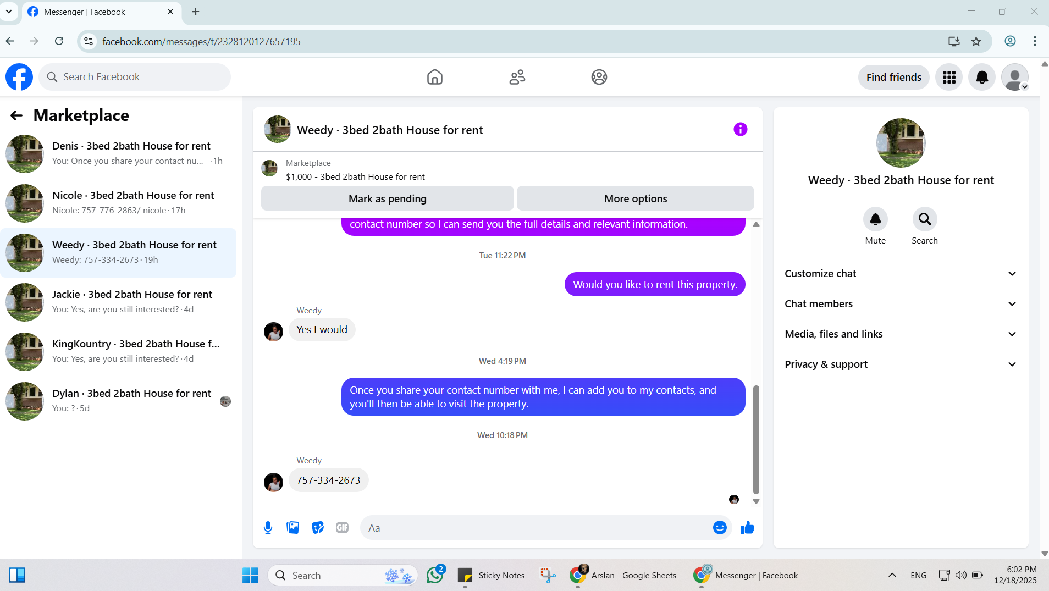Bookmark this page with the star icon
Screen dimensions: 1049x591
click(x=976, y=41)
